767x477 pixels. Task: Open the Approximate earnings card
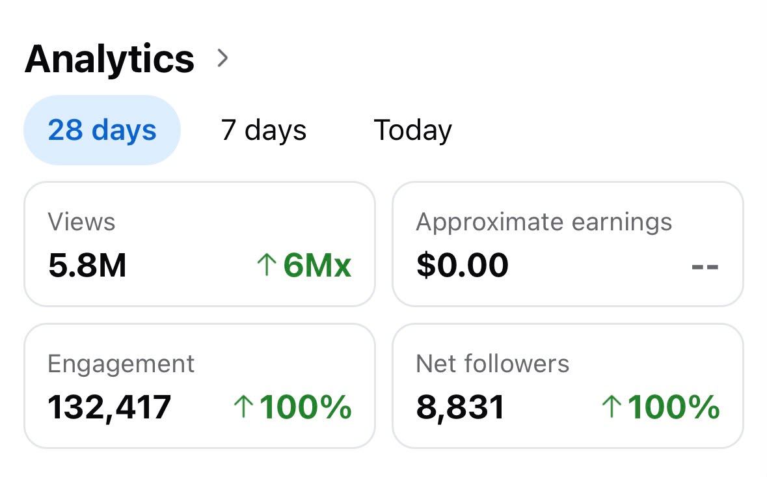[x=568, y=244]
